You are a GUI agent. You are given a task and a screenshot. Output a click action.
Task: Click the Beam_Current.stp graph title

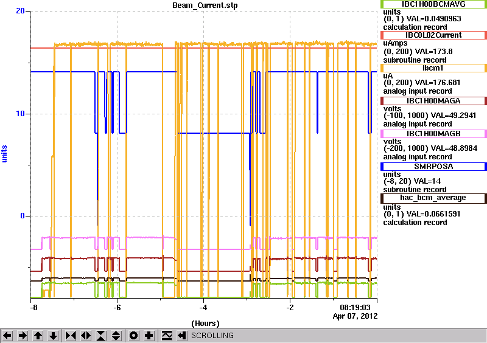(x=205, y=5)
